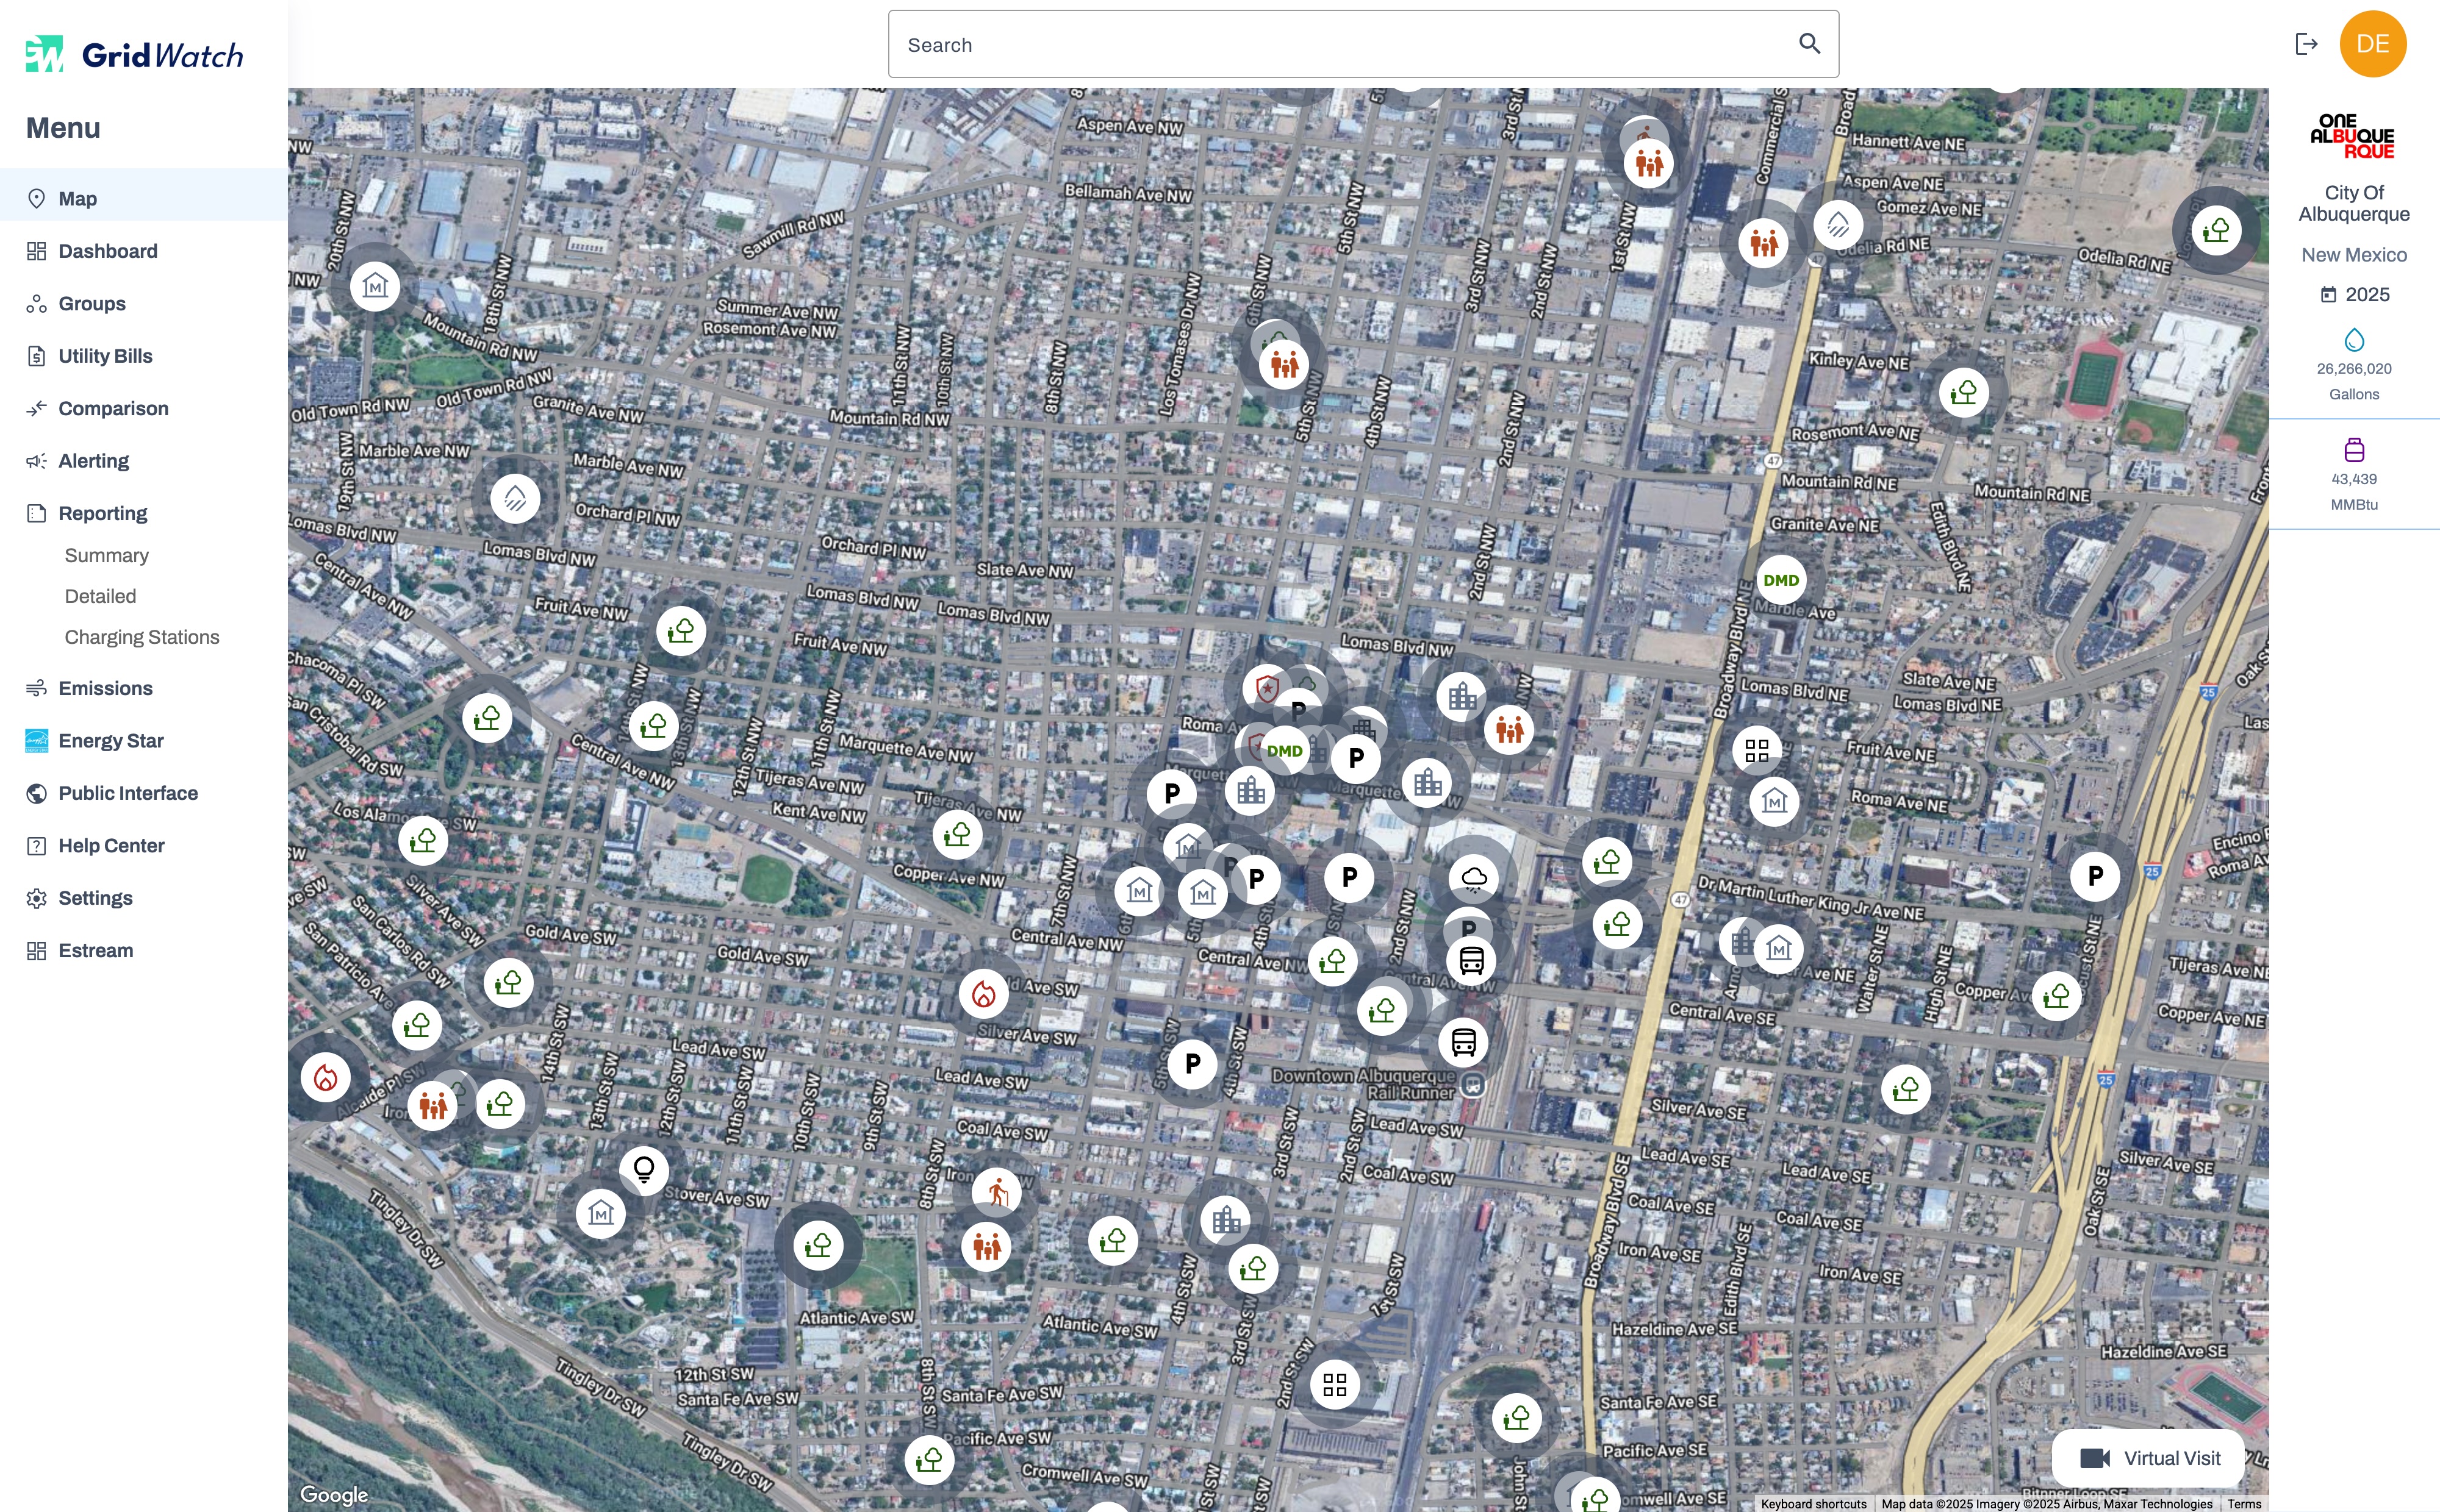Go to Groups
This screenshot has height=1512, width=2440.
[x=144, y=303]
